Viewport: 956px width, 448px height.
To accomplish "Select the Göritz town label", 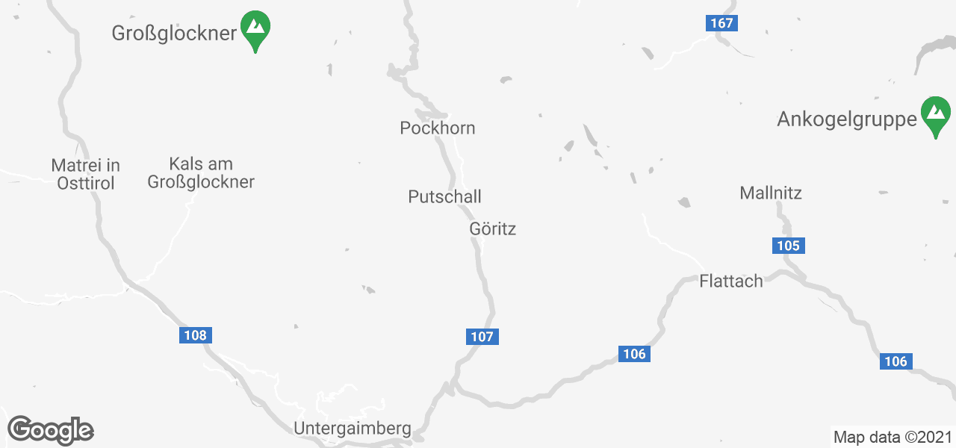I will (493, 228).
